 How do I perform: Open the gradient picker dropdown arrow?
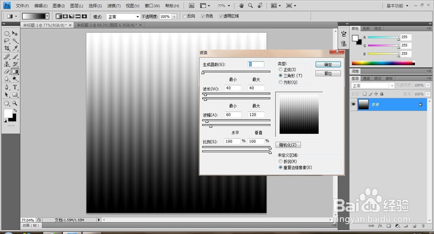[x=47, y=16]
